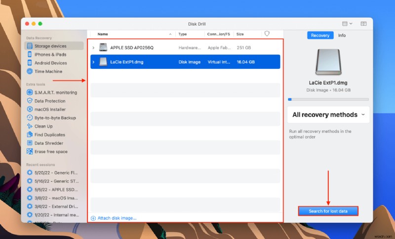Open Data Protection tool

[50, 101]
